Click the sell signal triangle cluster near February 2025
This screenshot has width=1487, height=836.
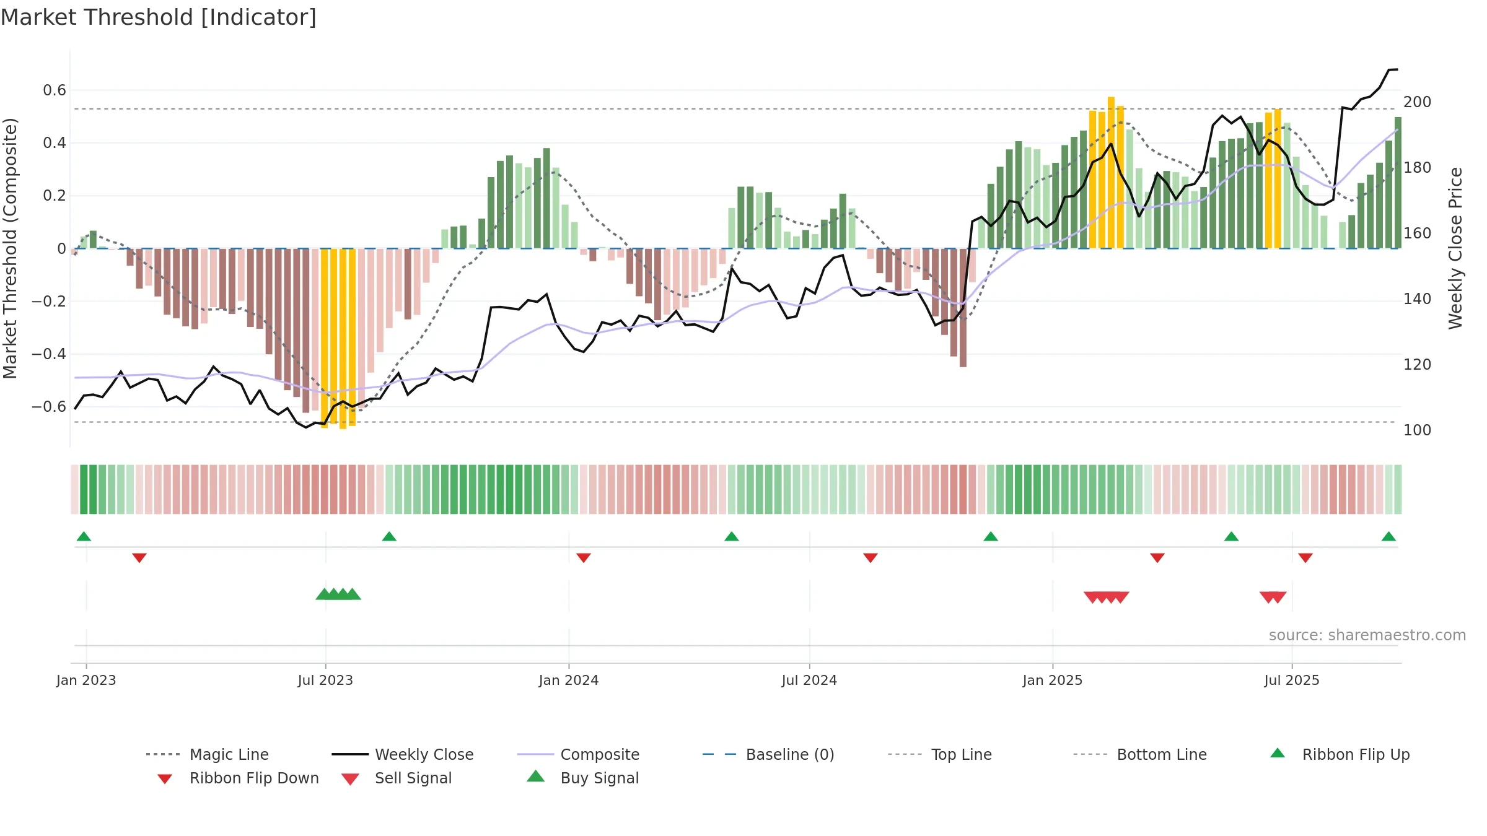coord(1107,597)
